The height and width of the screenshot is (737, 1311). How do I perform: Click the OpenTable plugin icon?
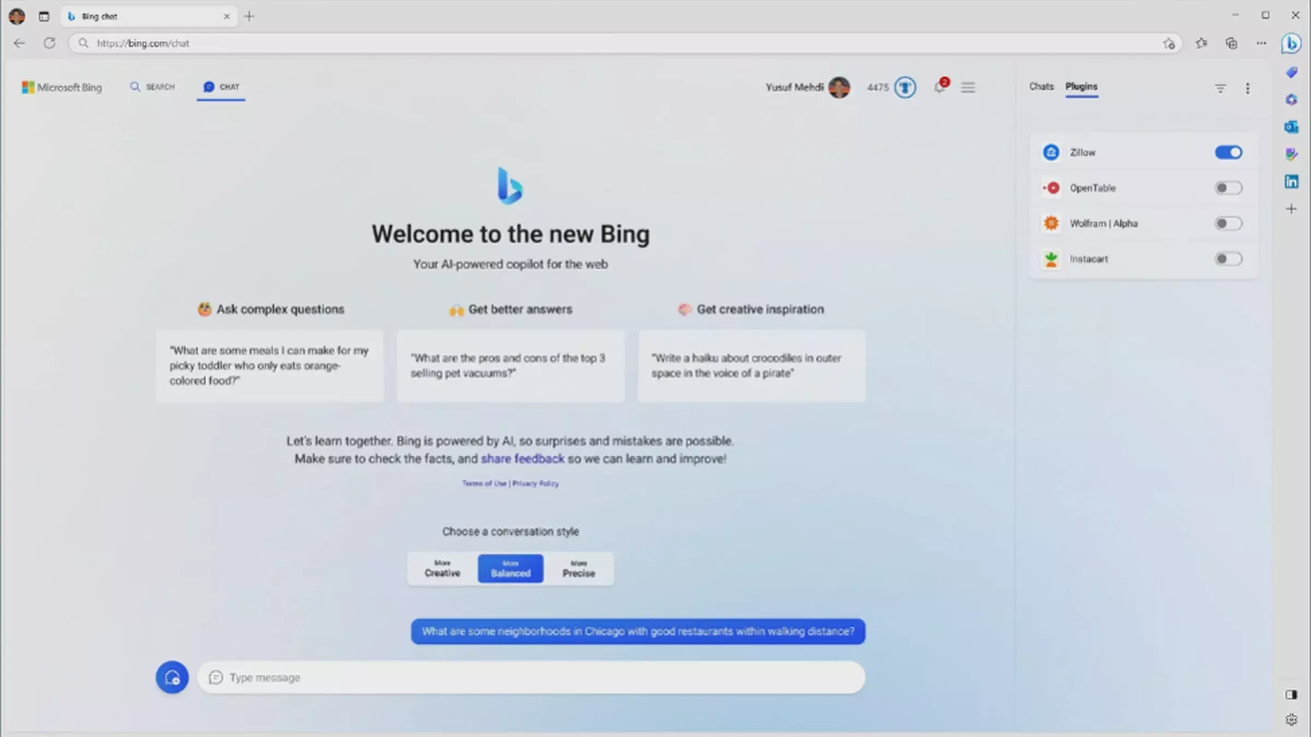[1051, 188]
